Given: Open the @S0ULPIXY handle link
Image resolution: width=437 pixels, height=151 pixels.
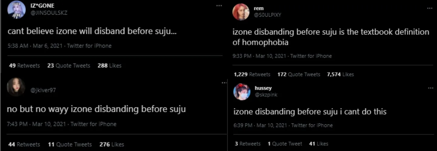Looking at the screenshot, I should [x=267, y=15].
